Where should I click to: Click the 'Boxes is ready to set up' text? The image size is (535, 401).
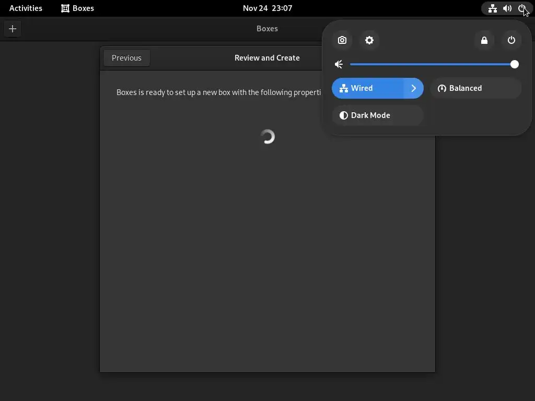tap(218, 92)
